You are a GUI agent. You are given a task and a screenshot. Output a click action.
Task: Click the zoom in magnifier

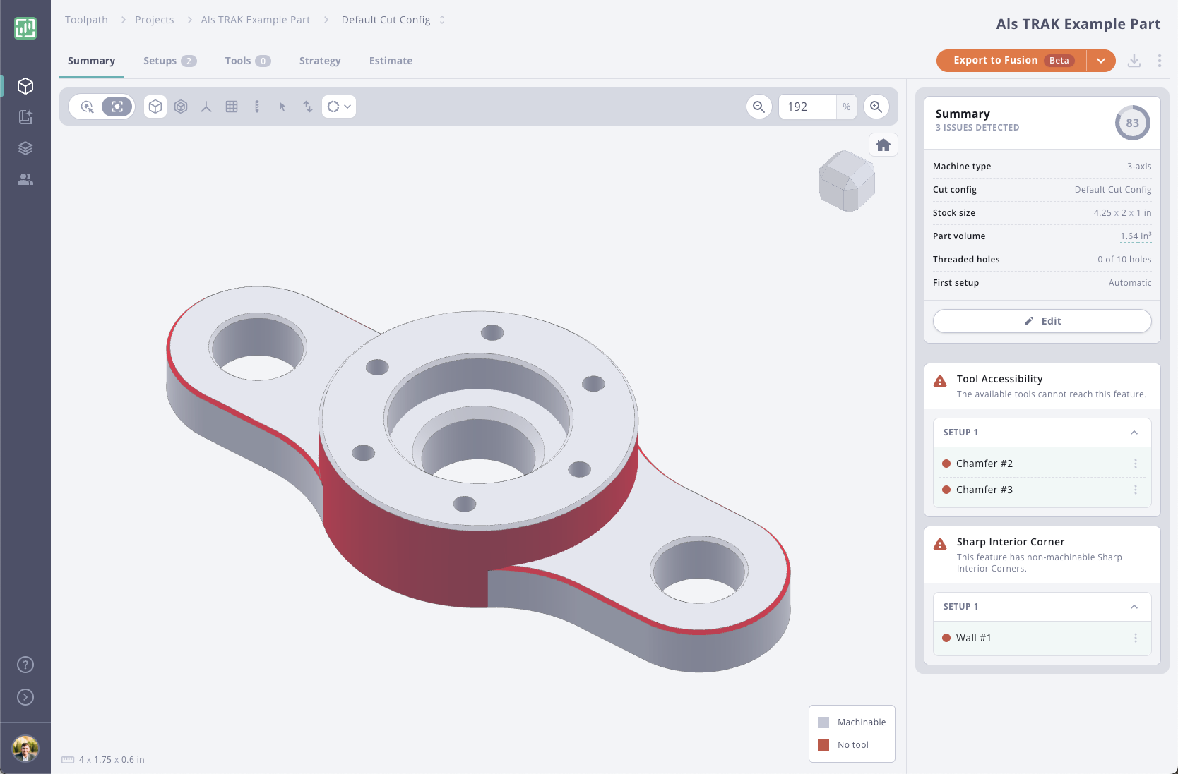(x=876, y=107)
